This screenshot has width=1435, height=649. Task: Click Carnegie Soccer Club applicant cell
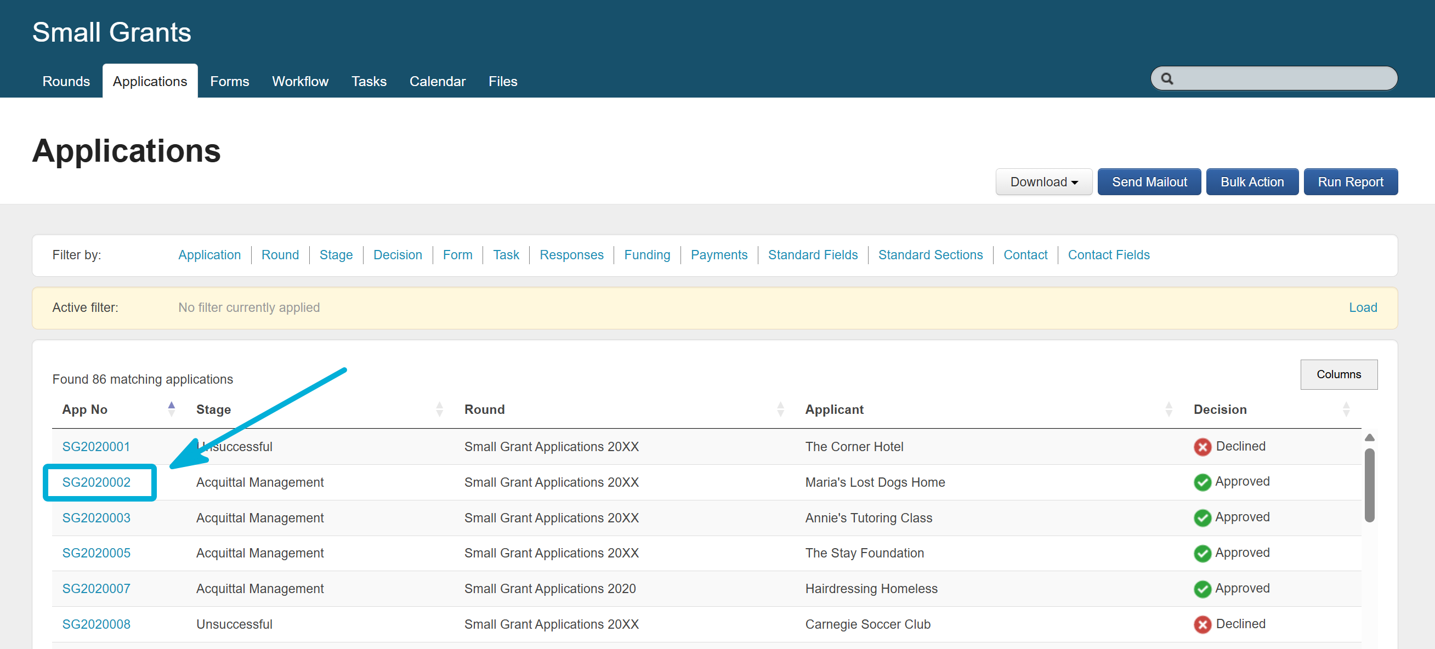(x=868, y=624)
